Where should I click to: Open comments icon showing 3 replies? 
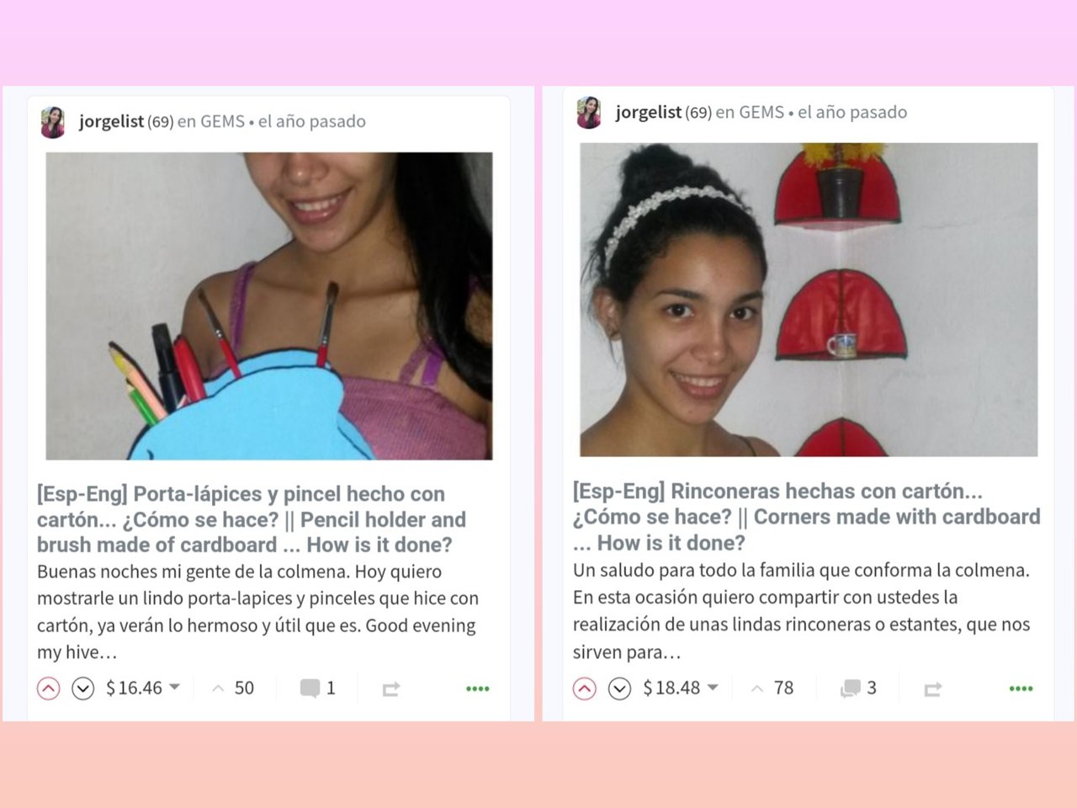[850, 688]
